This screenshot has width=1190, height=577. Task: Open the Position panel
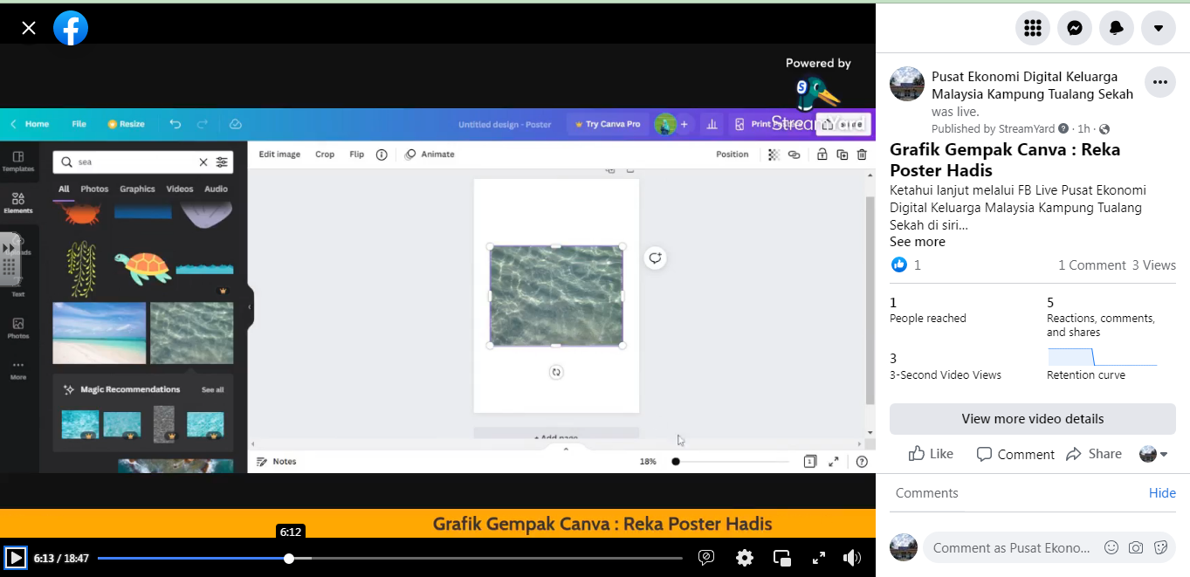point(733,155)
